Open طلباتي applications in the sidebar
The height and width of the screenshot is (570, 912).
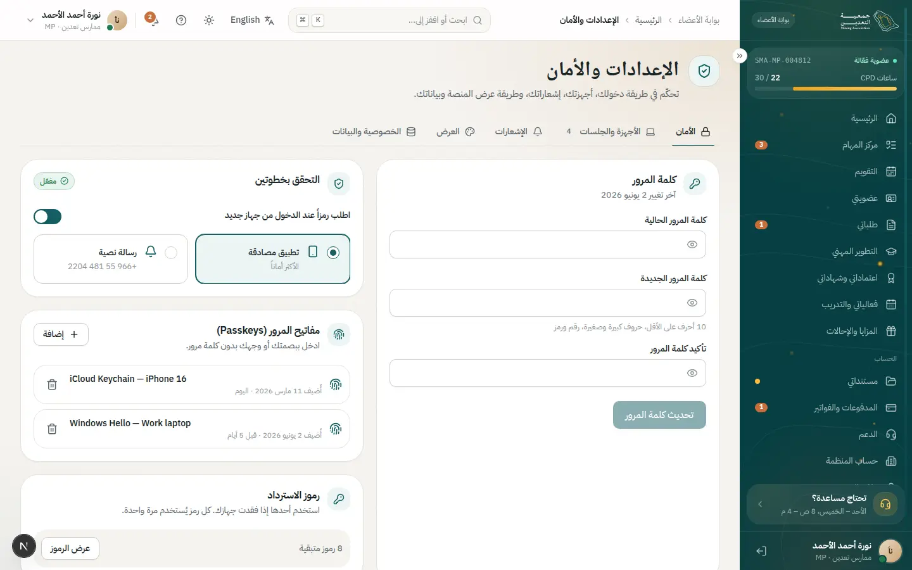coord(826,225)
